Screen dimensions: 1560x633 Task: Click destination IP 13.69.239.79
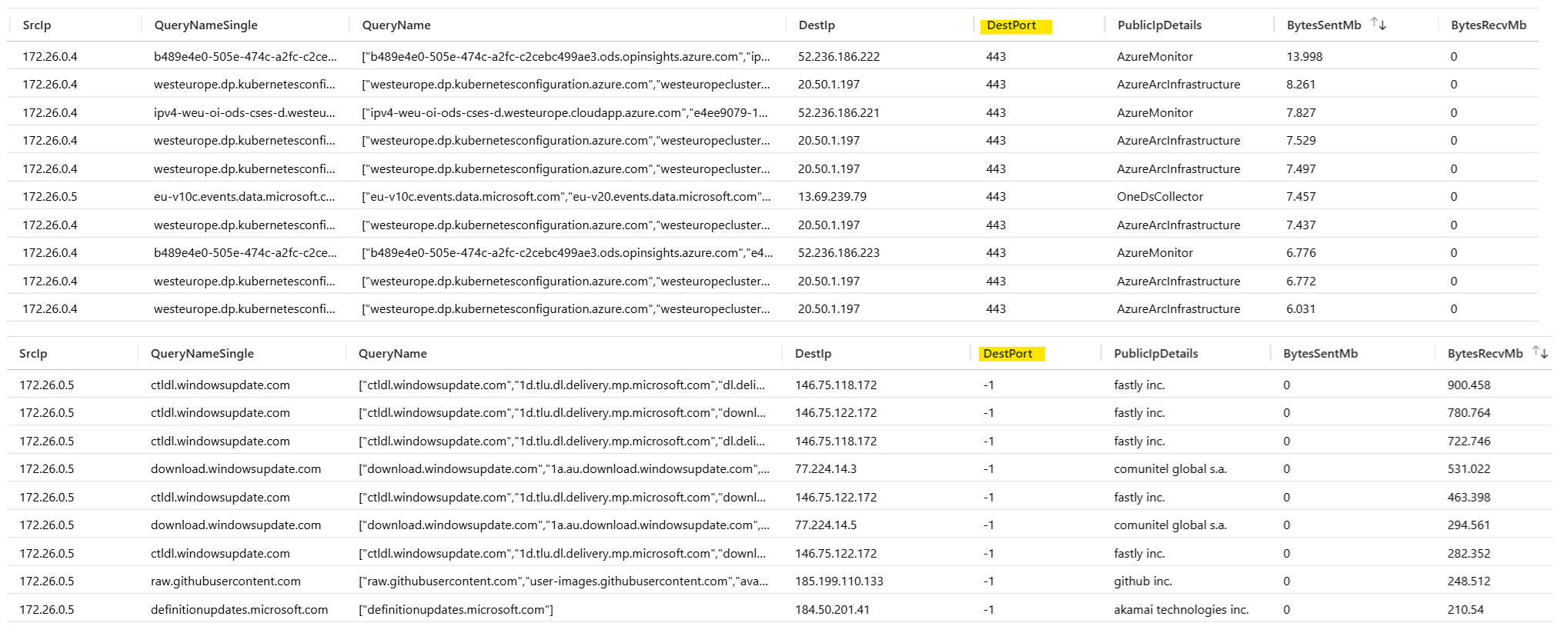point(832,197)
